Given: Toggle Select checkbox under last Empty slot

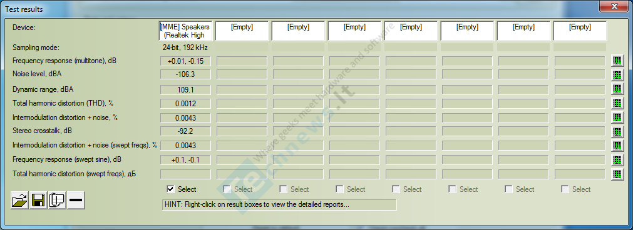Looking at the screenshot, I should (x=565, y=189).
